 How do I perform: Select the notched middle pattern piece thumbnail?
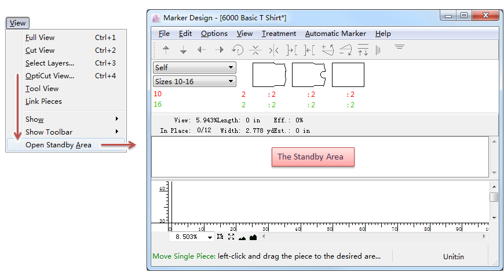(309, 75)
